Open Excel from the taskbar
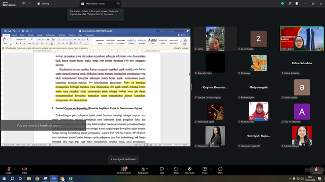This screenshot has height=182, width=325. 71,178
